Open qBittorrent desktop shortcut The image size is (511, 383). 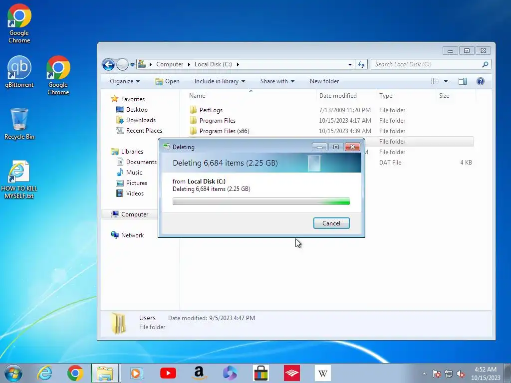click(19, 72)
